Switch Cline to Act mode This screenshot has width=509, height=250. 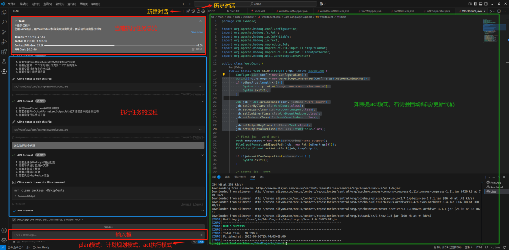pyautogui.click(x=201, y=242)
